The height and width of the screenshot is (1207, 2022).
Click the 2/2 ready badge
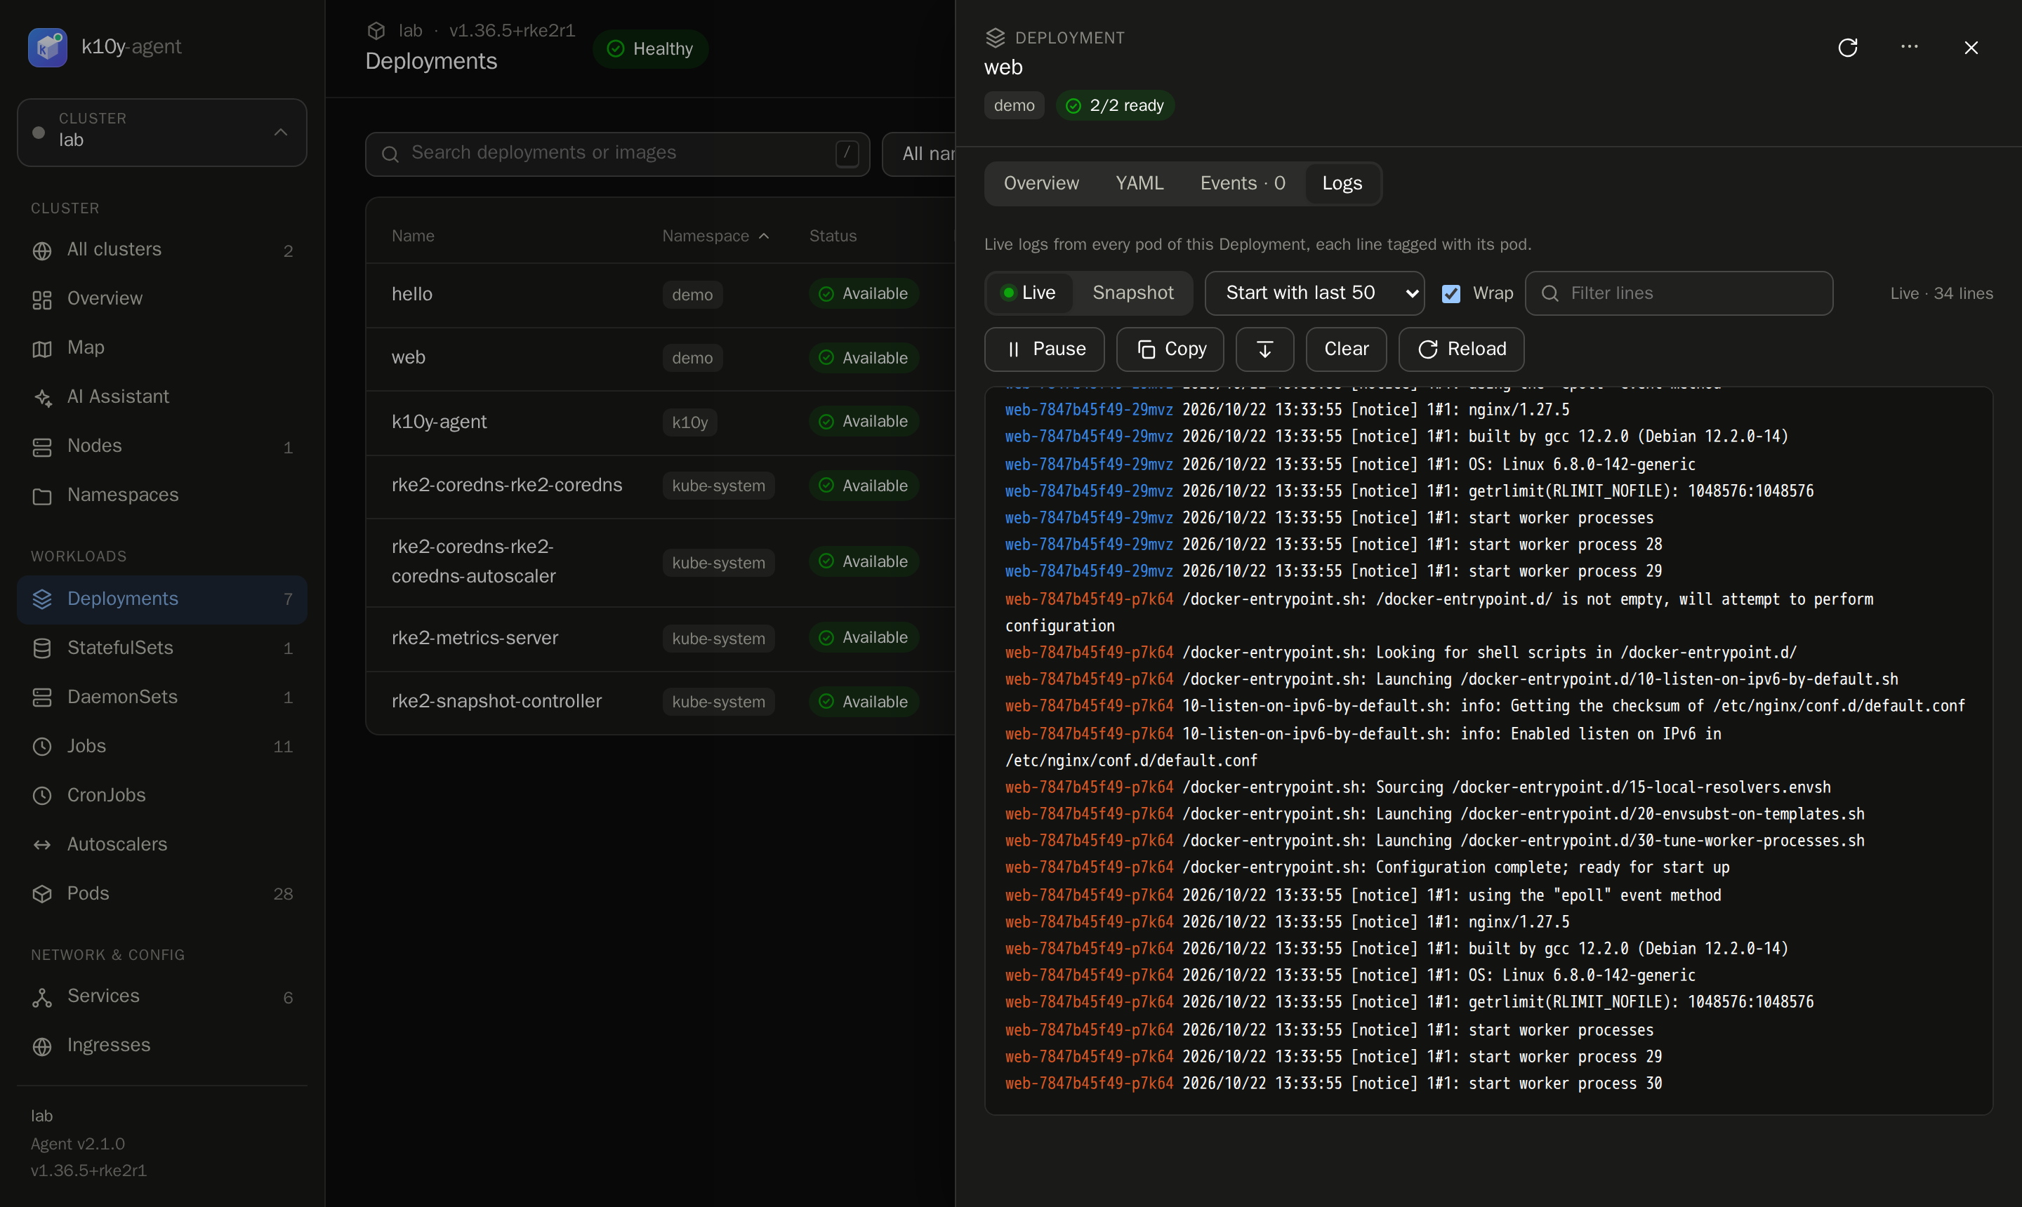click(x=1115, y=106)
